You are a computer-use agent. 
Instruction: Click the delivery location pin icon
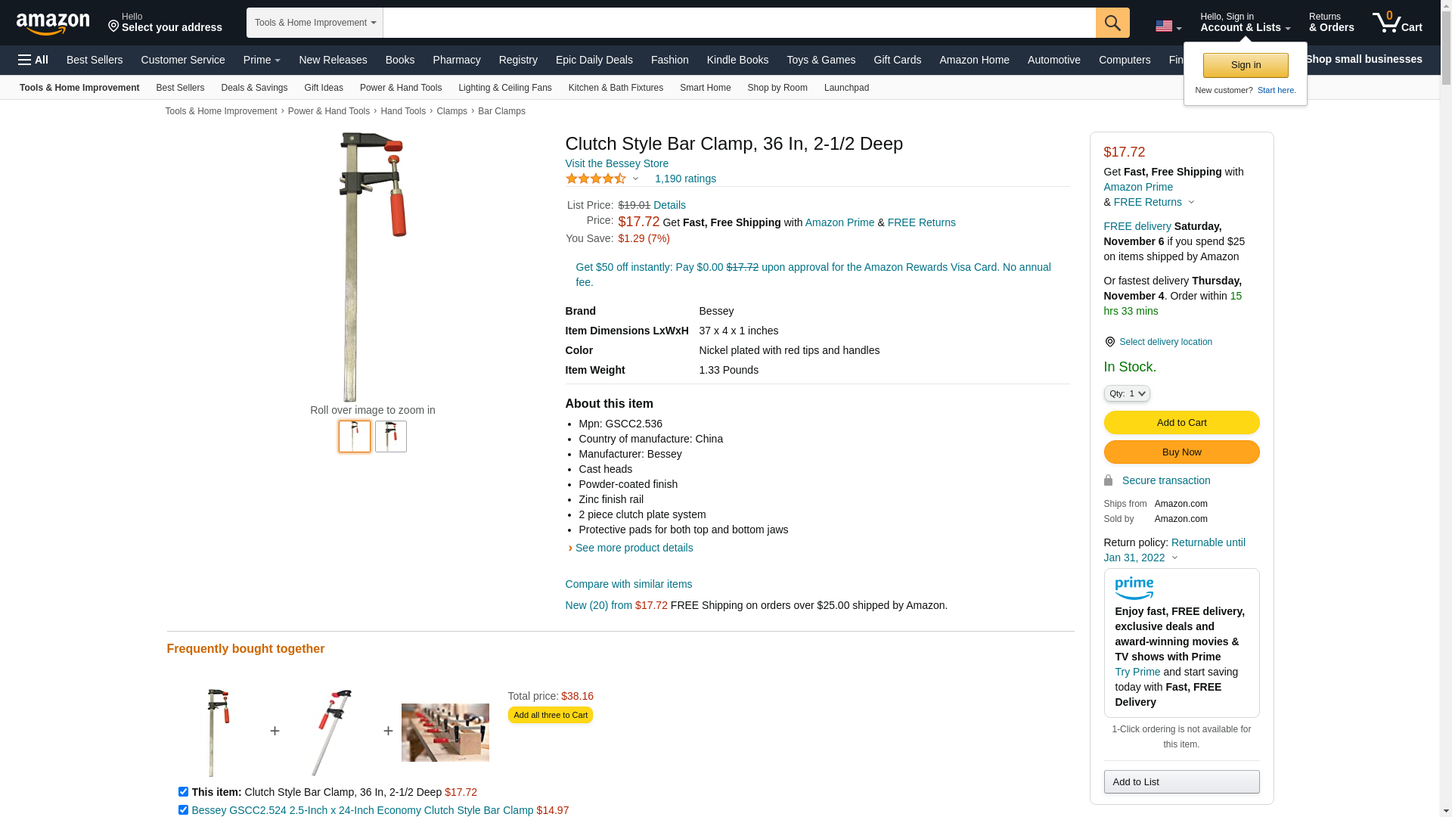coord(1109,342)
